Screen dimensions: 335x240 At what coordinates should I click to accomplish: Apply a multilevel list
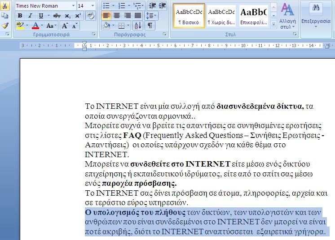click(137, 6)
